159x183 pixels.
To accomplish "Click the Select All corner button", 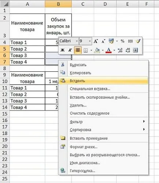I will coord(5,4).
